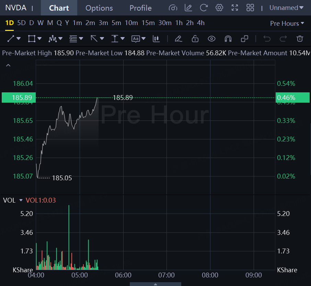
Task: Click the speedometer indicator icon
Action: [173, 8]
